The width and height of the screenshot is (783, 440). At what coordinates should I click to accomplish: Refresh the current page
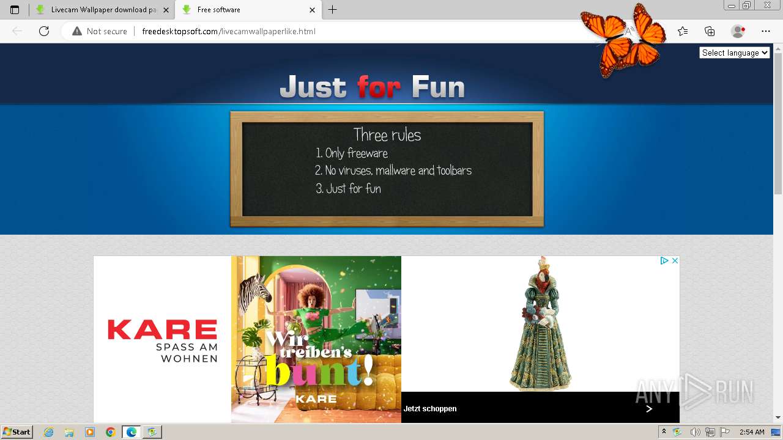44,31
